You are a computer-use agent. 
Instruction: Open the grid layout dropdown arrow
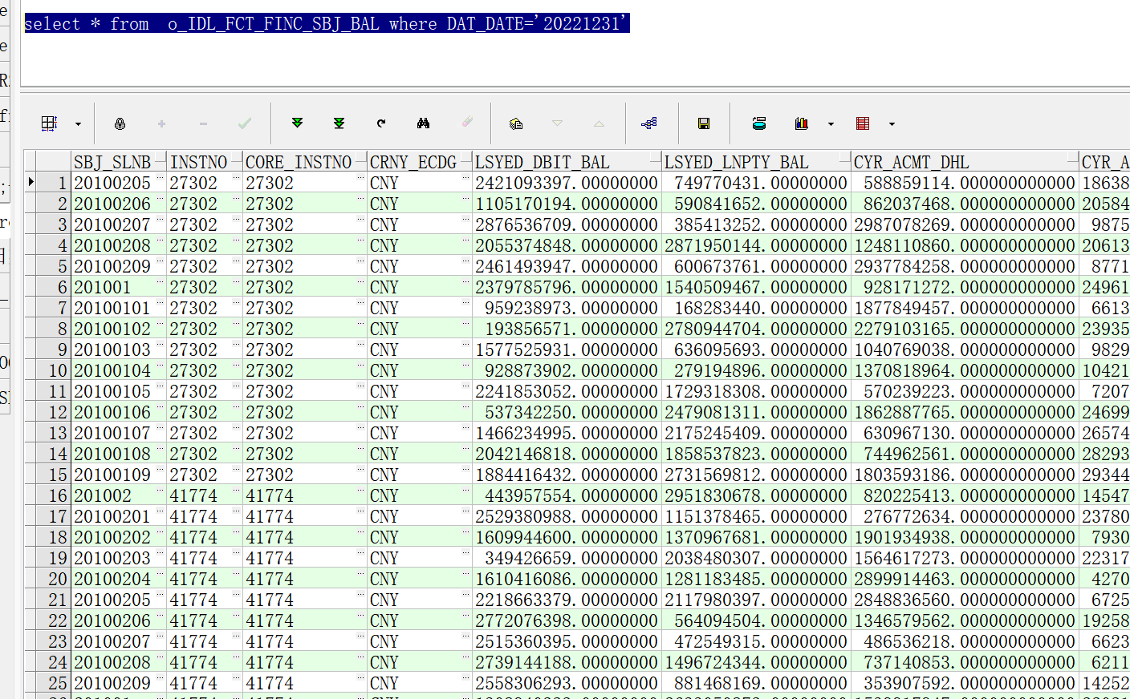coord(78,124)
